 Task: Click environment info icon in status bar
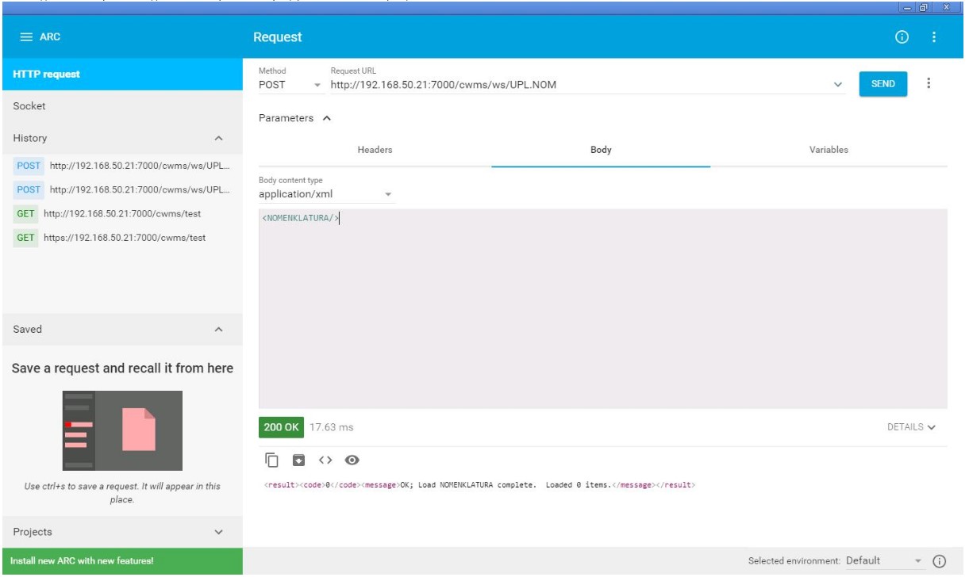coord(940,561)
